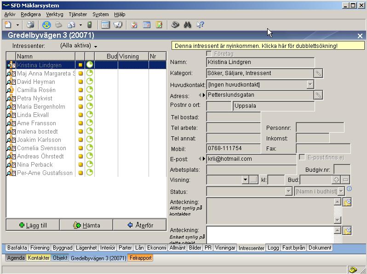Click the new document toolbar icon
The width and height of the screenshot is (367, 274).
coord(8,25)
